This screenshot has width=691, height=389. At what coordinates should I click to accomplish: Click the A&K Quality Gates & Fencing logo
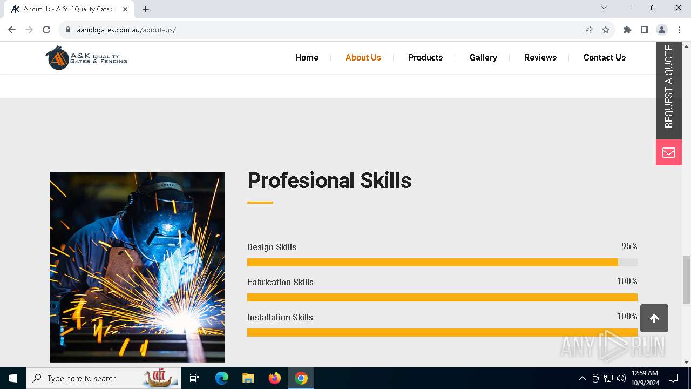pos(86,58)
